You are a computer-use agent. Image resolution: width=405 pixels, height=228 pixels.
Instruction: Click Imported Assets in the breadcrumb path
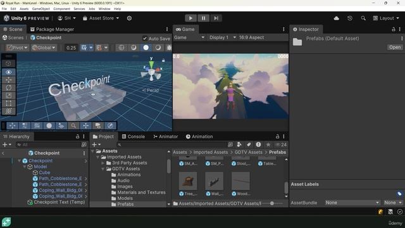[211, 152]
